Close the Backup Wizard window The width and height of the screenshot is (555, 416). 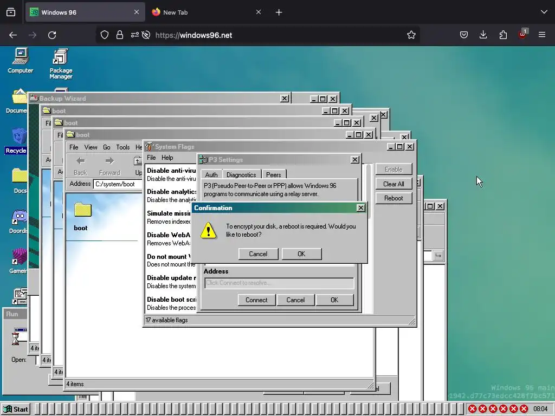[285, 99]
